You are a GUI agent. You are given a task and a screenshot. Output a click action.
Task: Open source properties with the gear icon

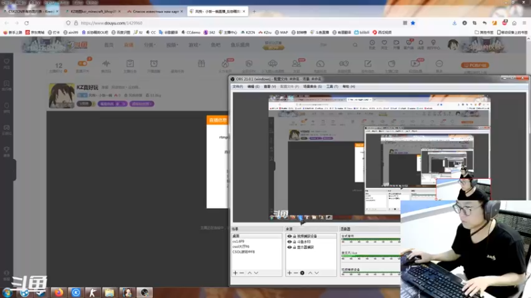click(302, 273)
